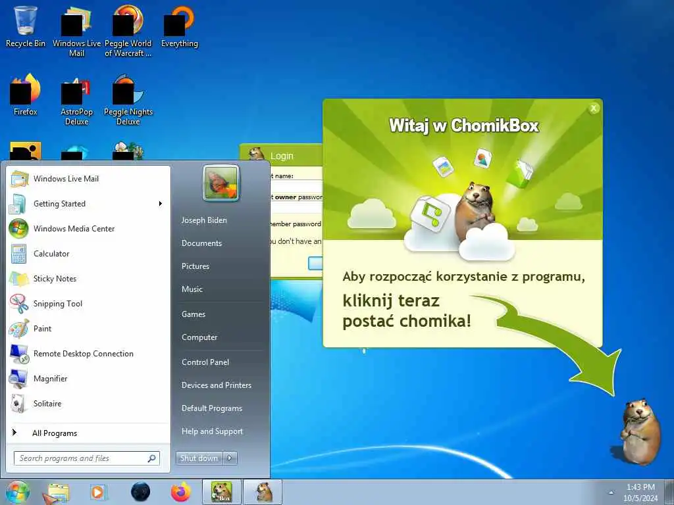Open Windows Explorer from the taskbar

coord(58,493)
